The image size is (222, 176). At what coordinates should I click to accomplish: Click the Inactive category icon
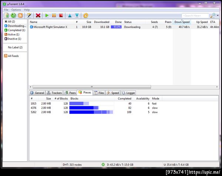(6, 38)
